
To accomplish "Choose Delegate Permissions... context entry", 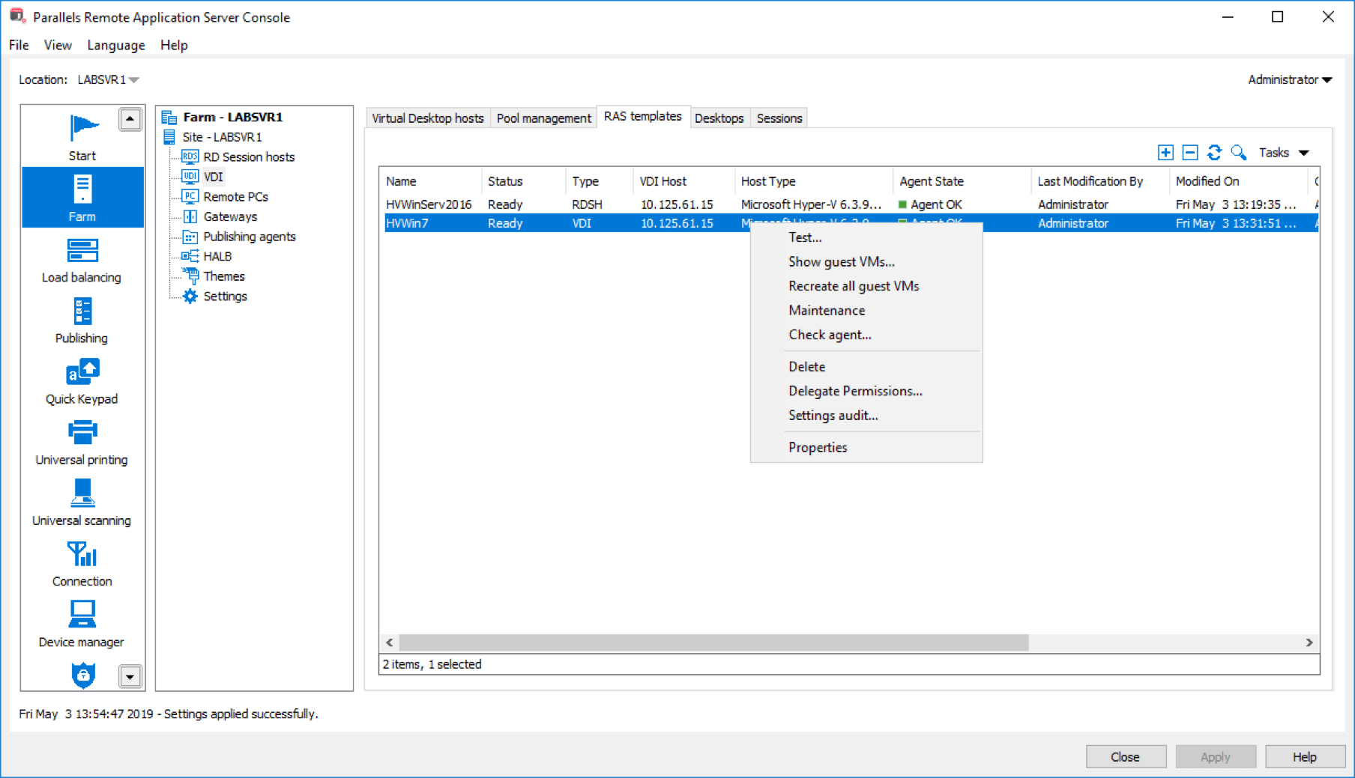I will point(866,391).
